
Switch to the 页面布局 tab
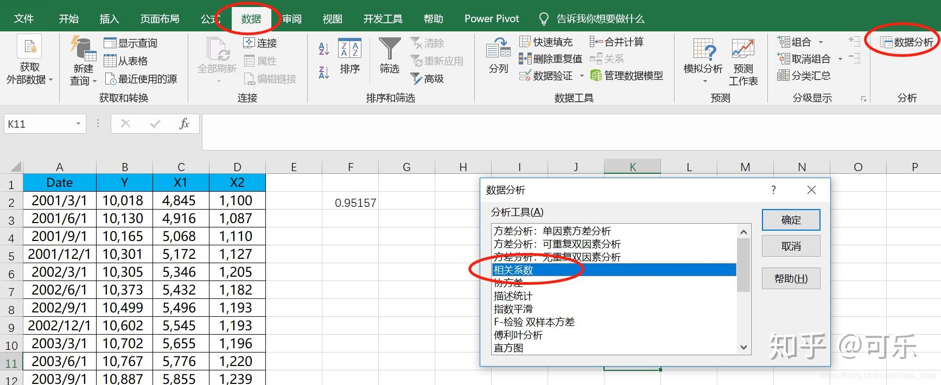pyautogui.click(x=160, y=19)
